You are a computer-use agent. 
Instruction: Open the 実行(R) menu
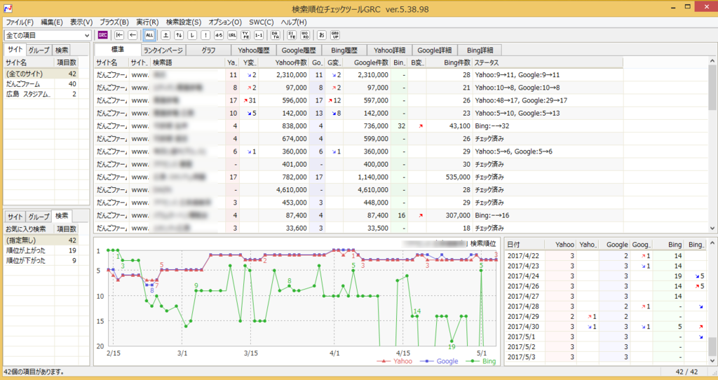[x=147, y=22]
